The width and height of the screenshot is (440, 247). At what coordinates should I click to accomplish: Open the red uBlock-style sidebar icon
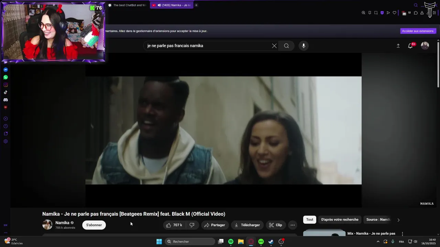(5, 107)
